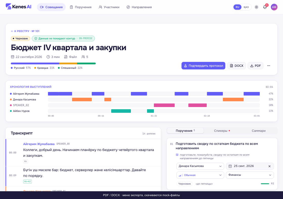Click Айгерим Жумабаева timeline row label
Image resolution: width=283 pixels, height=199 pixels.
(x=25, y=94)
